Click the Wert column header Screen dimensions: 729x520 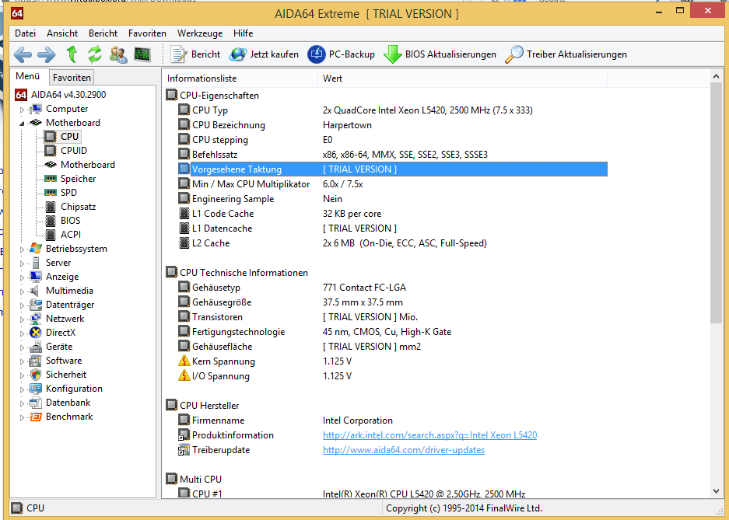(463, 79)
